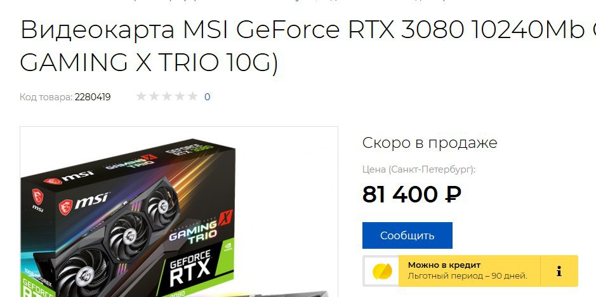
Task: Click the MSI dragon logo on box
Action: [66, 208]
